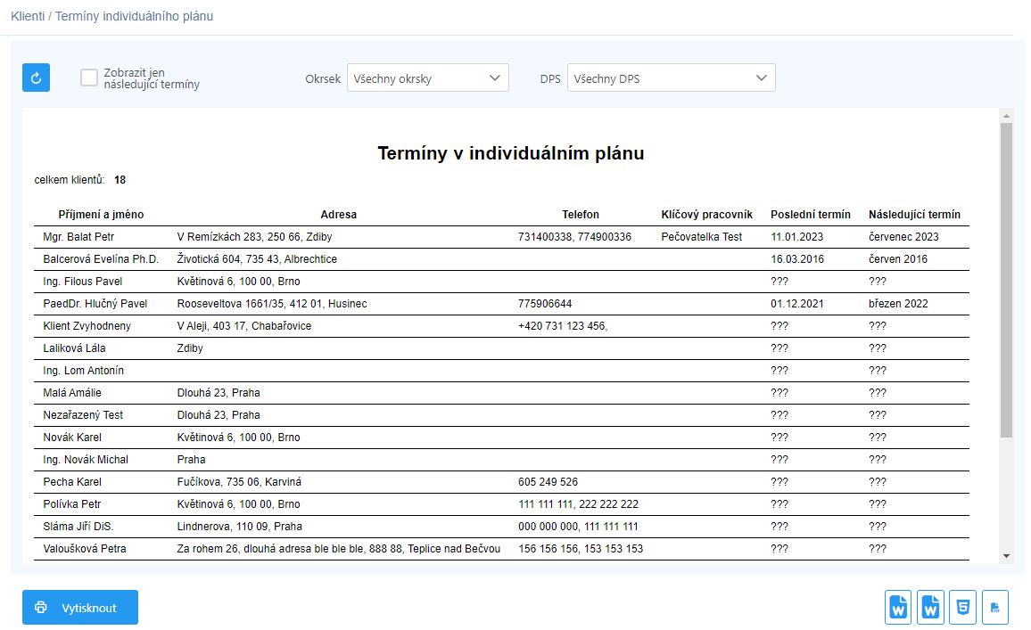Click the 'Klíčový pracovník' column header
1031x630 pixels.
click(707, 214)
